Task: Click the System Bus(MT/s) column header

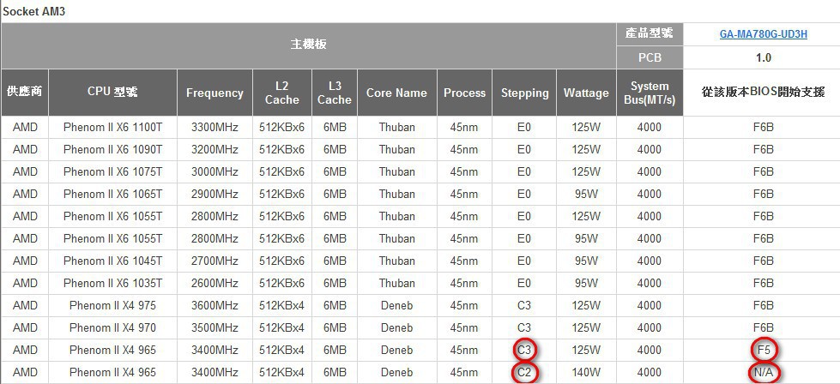Action: 650,93
